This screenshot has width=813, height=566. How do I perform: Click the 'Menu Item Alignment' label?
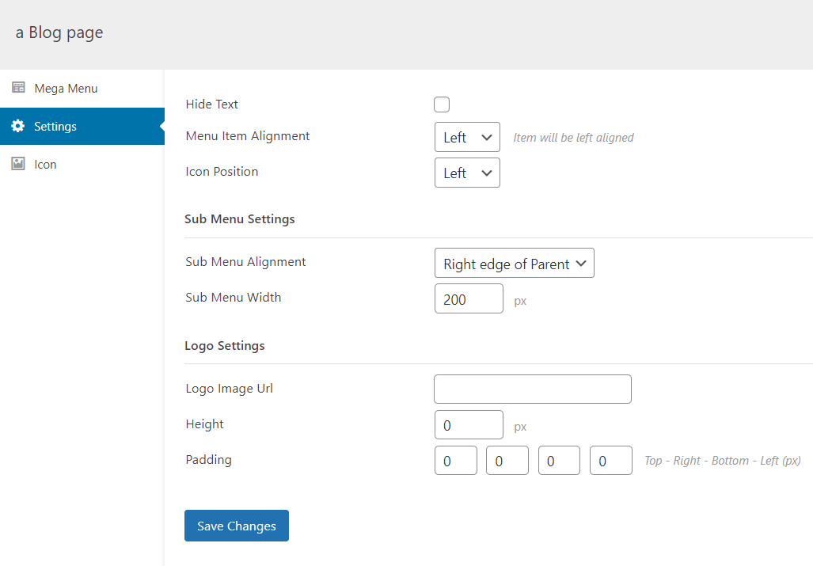coord(247,136)
